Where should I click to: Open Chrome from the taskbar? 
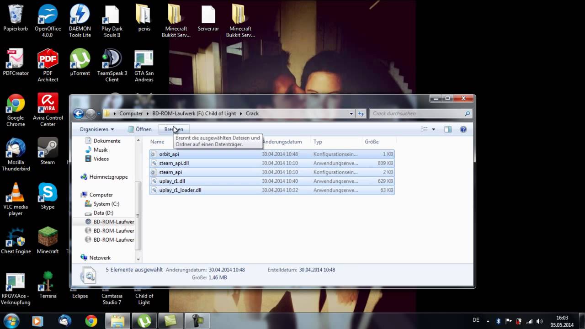[91, 321]
